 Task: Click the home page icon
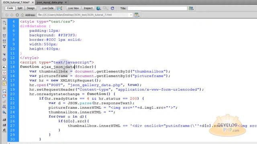(x=22, y=15)
